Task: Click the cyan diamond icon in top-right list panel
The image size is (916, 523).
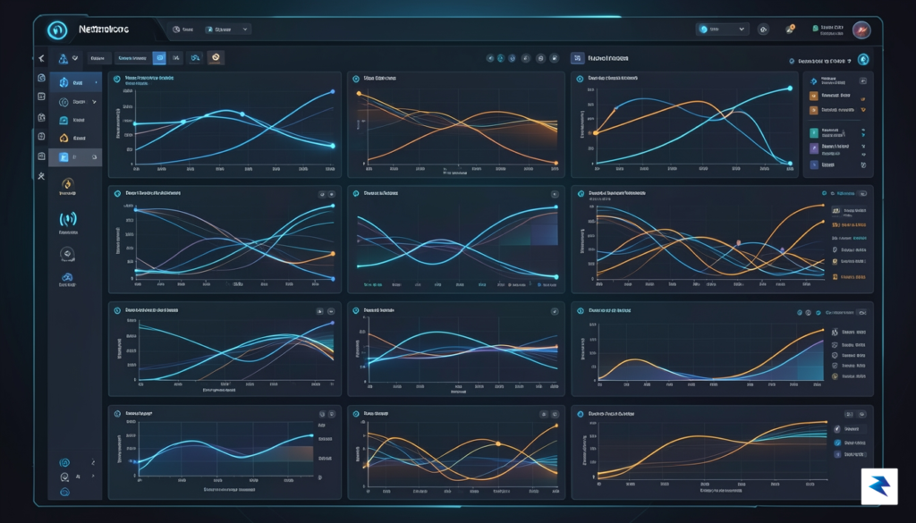Action: [813, 81]
